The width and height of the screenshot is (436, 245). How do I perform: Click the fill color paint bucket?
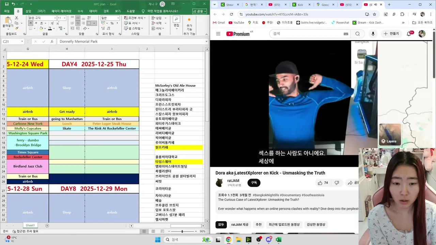tap(41, 29)
